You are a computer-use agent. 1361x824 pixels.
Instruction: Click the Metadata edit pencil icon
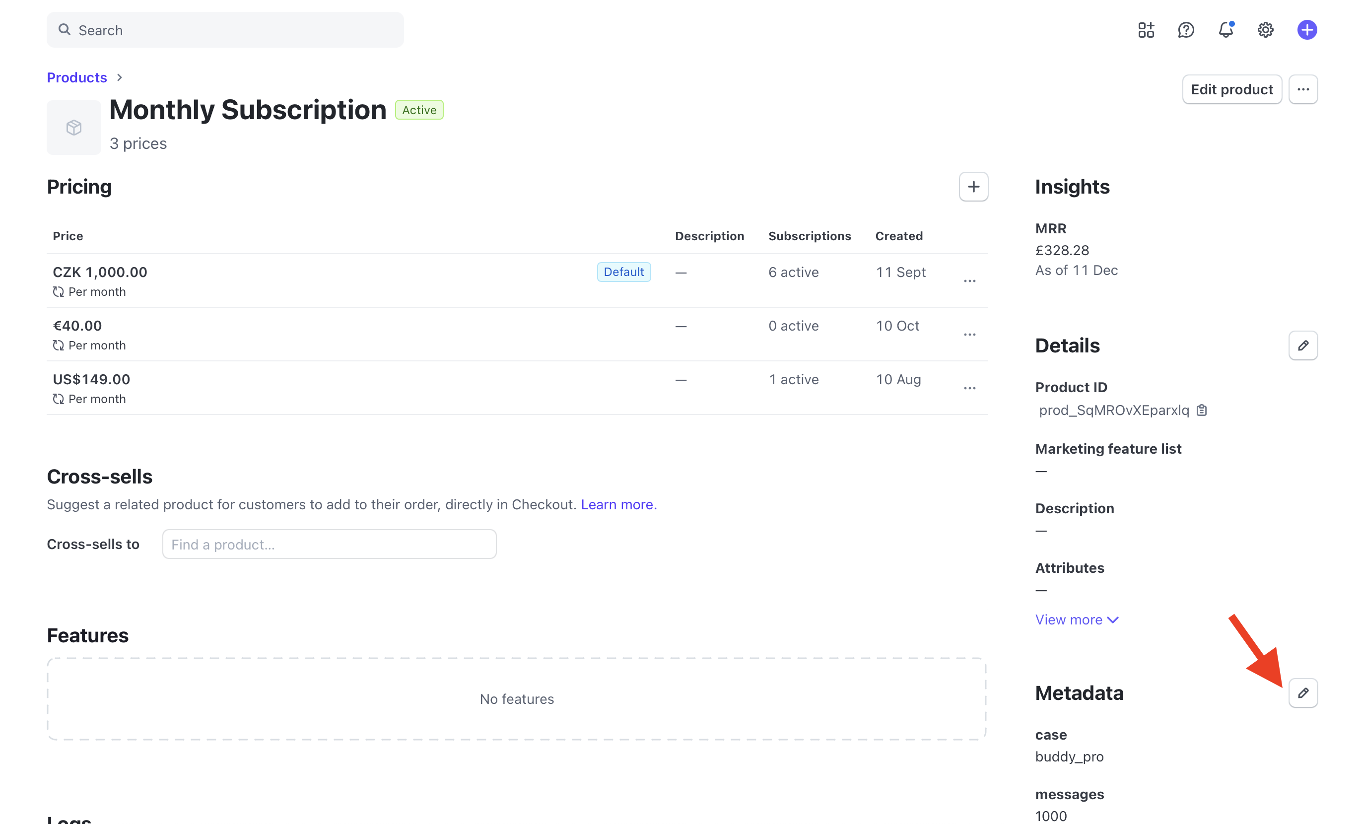1302,692
